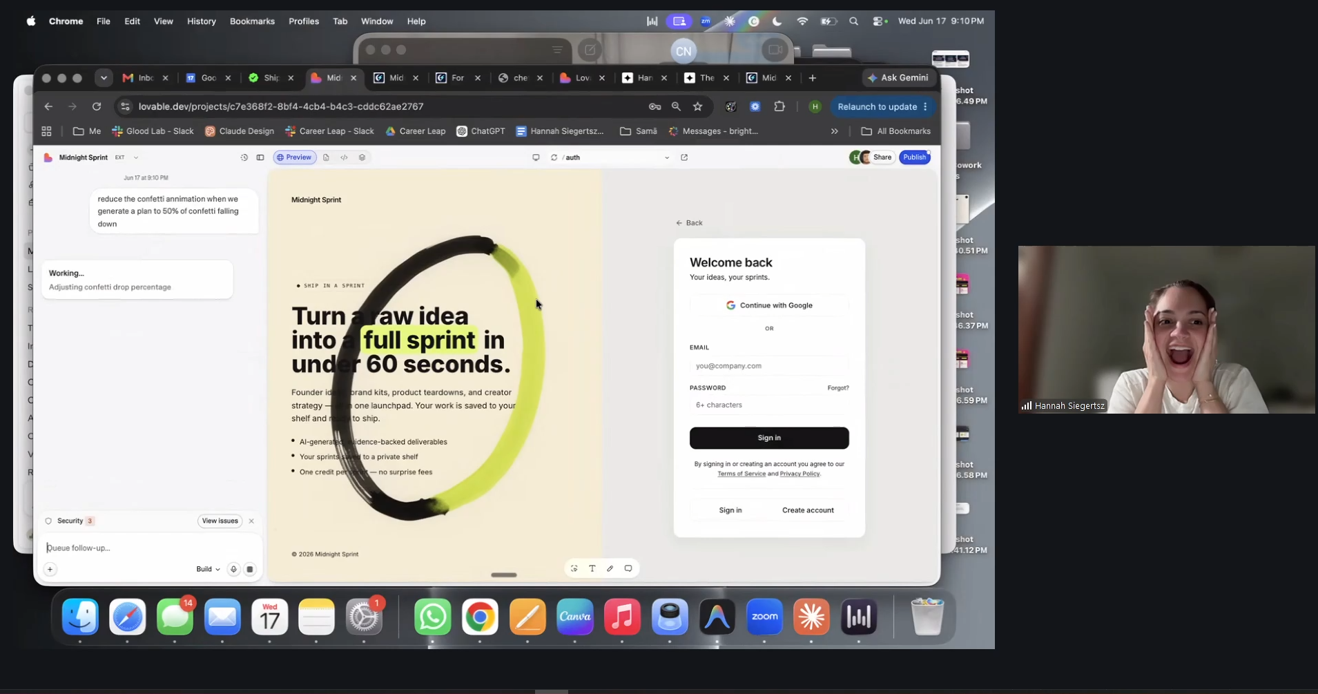Open the All Bookmarks folder

click(x=896, y=131)
